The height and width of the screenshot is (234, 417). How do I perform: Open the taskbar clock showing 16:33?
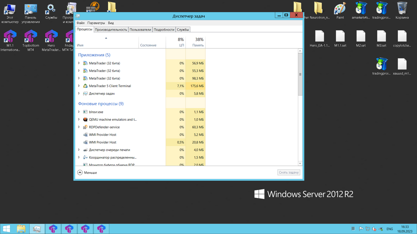[405, 229]
